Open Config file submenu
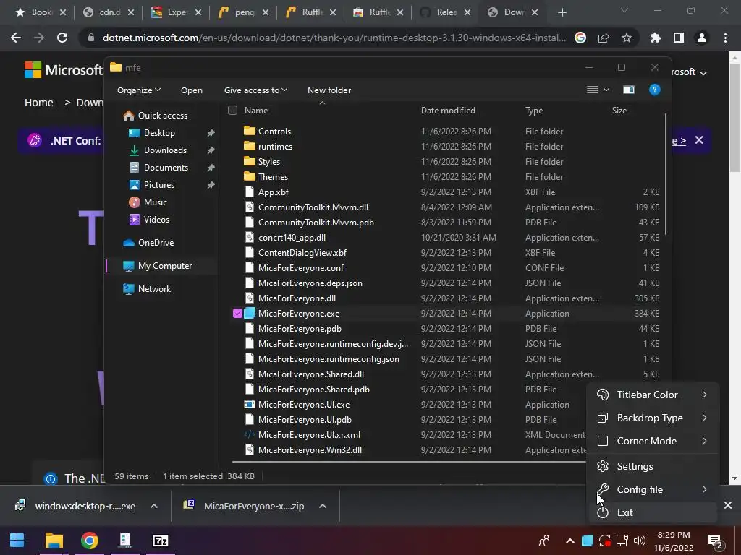Image resolution: width=741 pixels, height=555 pixels. (x=653, y=489)
